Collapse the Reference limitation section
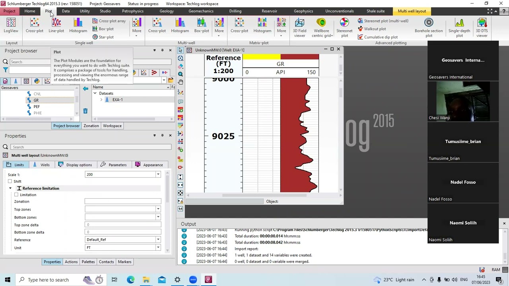Viewport: 509px width, 286px height. click(x=10, y=188)
